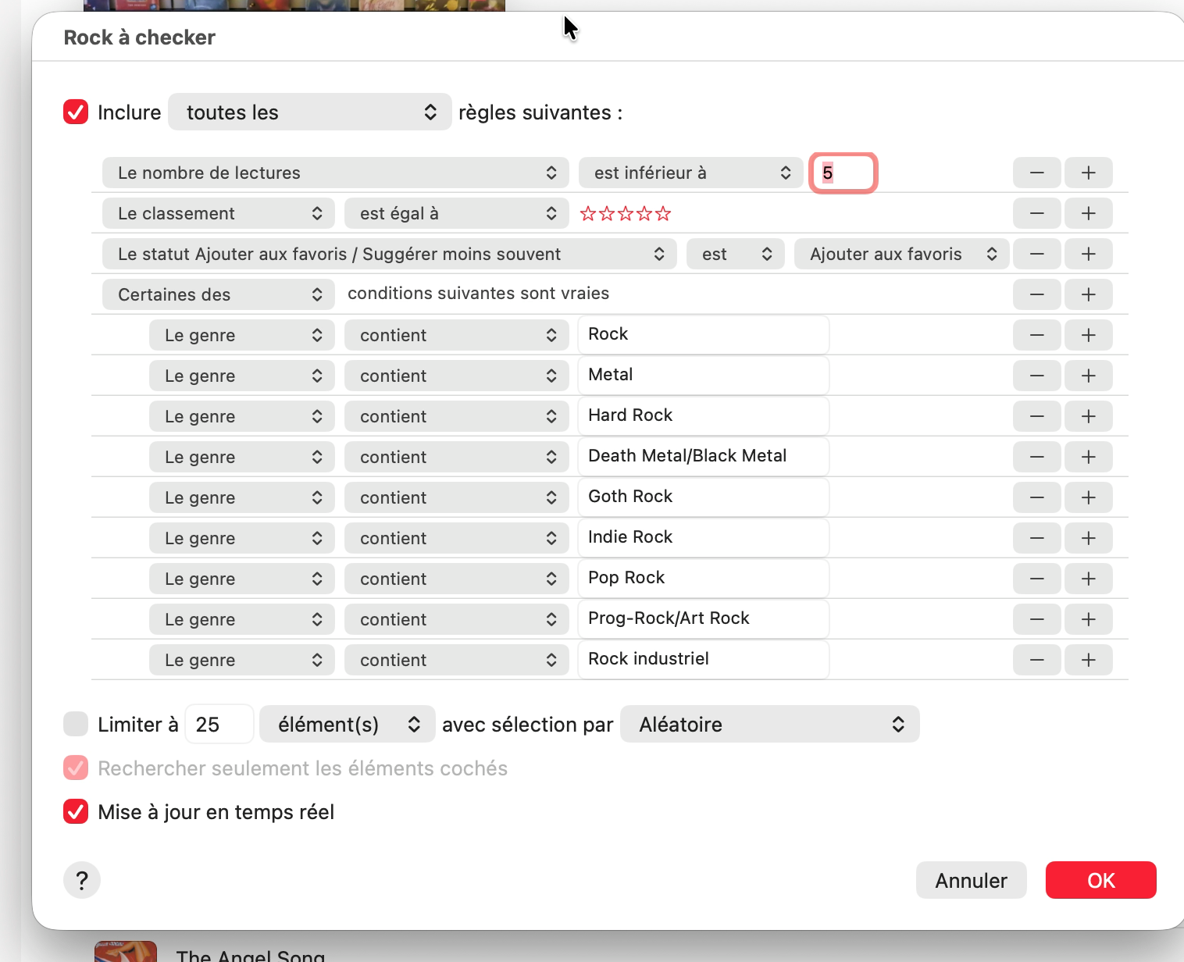Delete the Metal genre rule
Screen dimensions: 1184x962
1036,376
